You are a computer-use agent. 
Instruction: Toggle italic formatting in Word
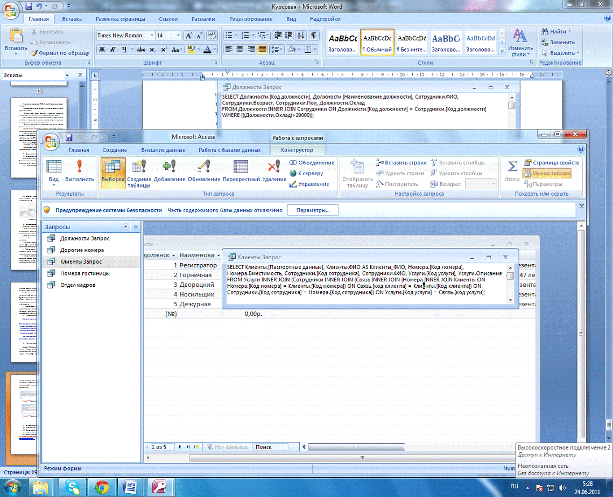coord(113,50)
